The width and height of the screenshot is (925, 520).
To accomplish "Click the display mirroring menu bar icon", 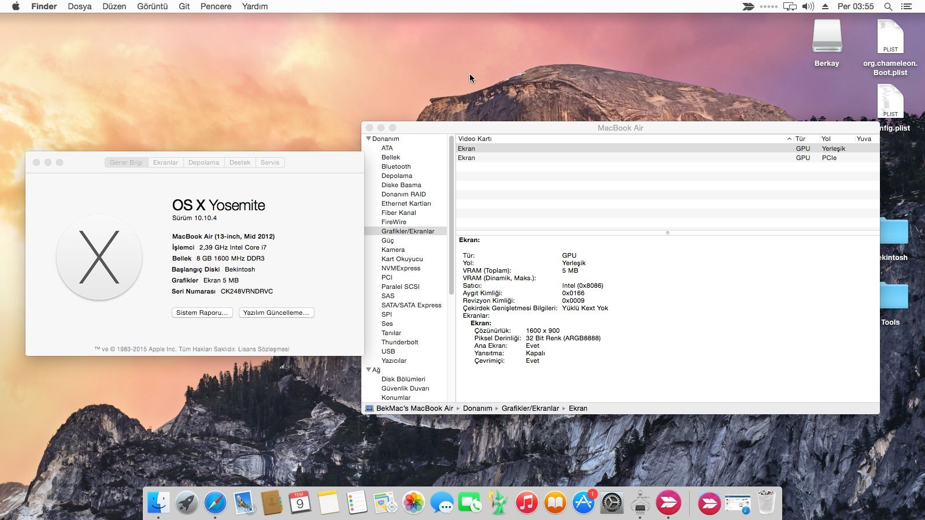I will [x=790, y=6].
